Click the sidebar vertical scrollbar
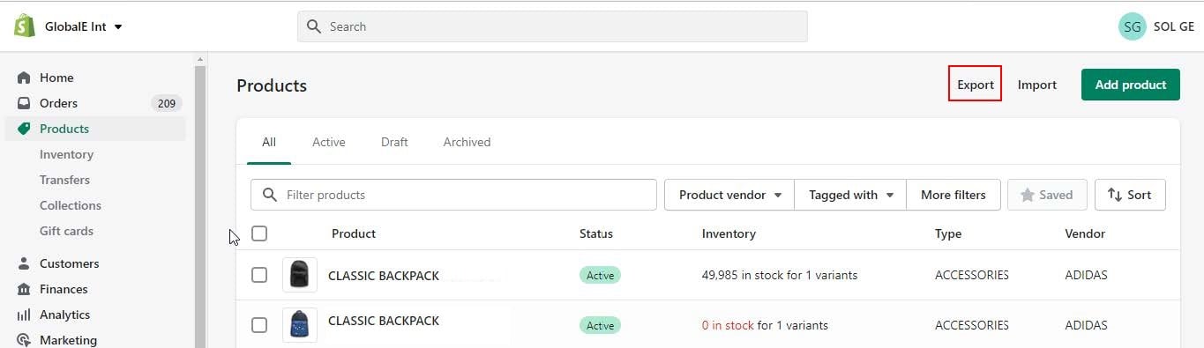The height and width of the screenshot is (348, 1204). 200,203
